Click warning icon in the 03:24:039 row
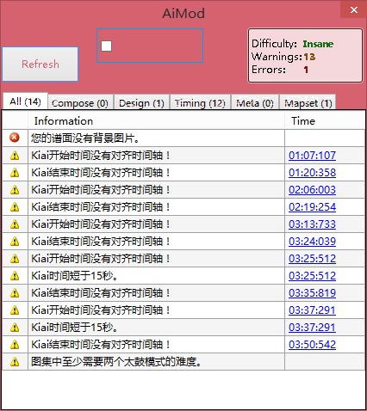Viewport: 367px width, 411px height. click(15, 242)
